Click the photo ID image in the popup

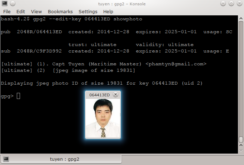(103, 118)
